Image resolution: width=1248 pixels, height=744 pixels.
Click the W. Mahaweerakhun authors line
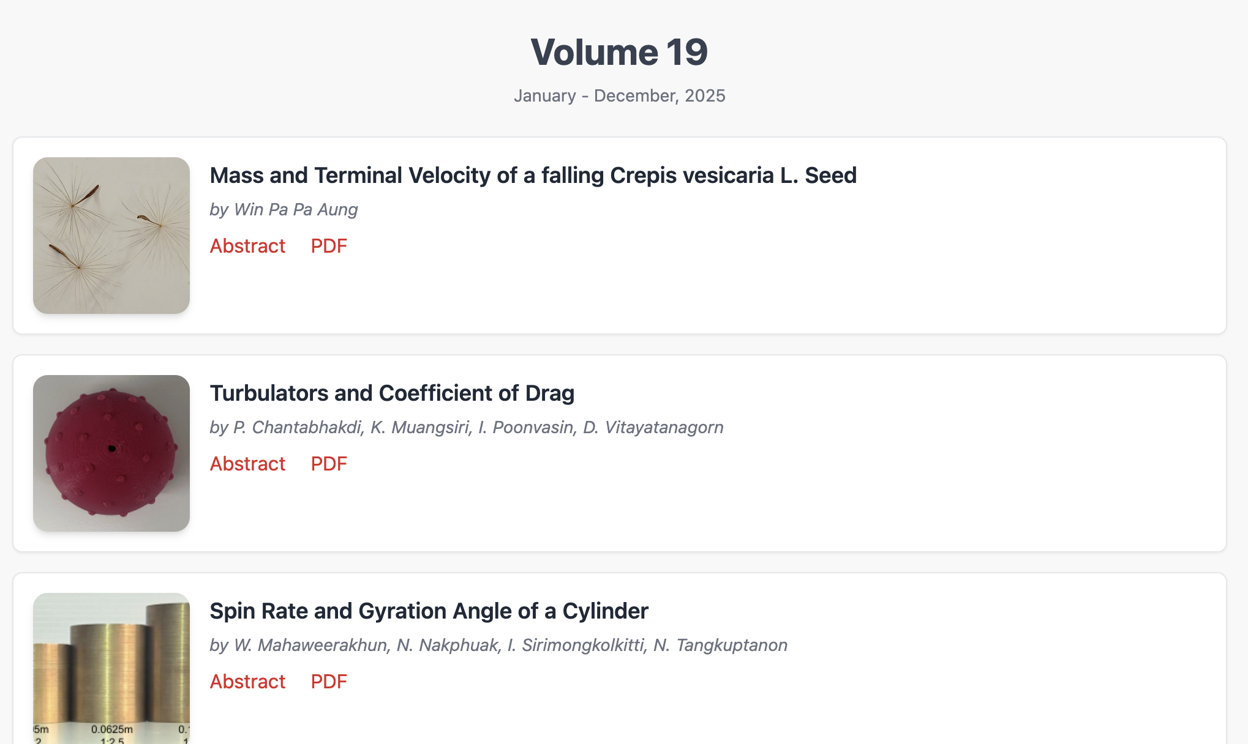coord(498,645)
